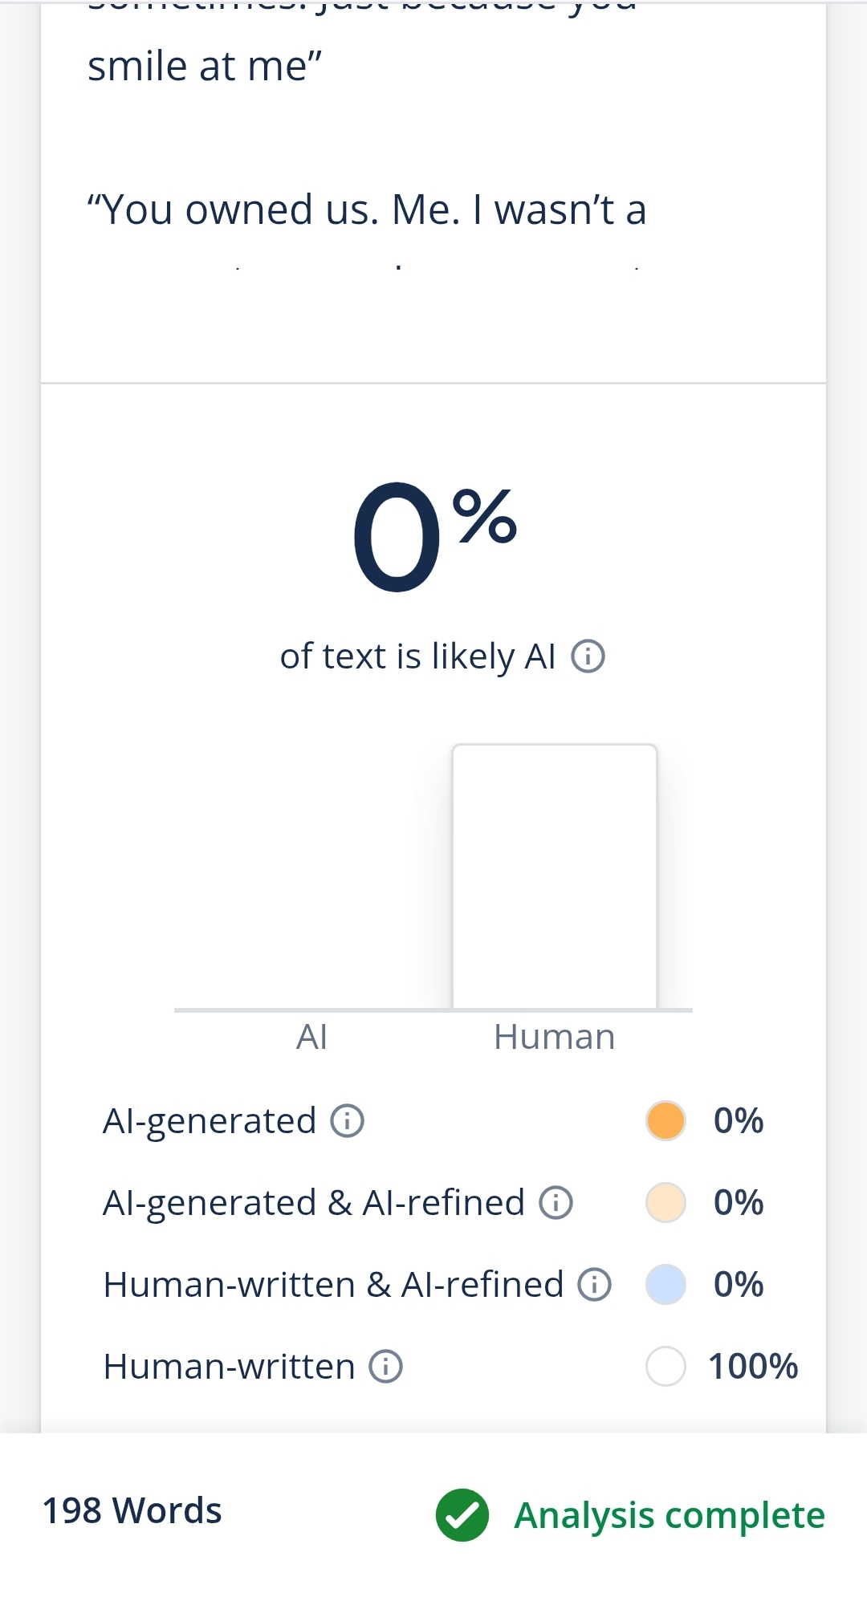Show info for Human-written & AI-refined
This screenshot has height=1597, width=867.
point(595,1284)
